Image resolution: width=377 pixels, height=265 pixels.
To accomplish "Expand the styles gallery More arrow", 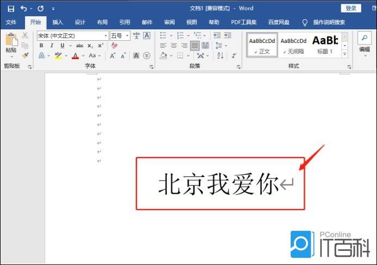I will coord(345,54).
